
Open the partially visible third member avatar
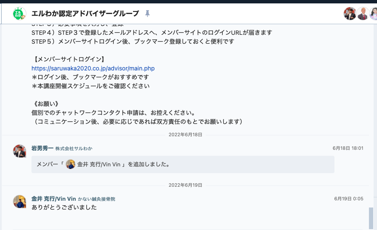pyautogui.click(x=374, y=14)
